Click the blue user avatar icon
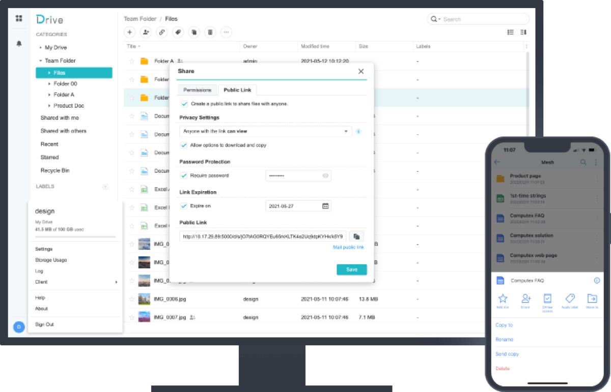 (x=19, y=327)
